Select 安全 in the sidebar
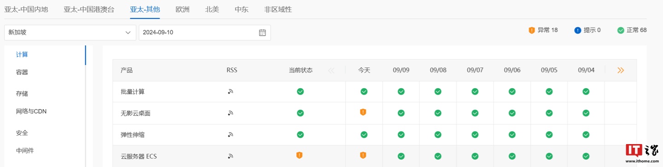Viewport: 663px width, 167px height. click(x=22, y=133)
